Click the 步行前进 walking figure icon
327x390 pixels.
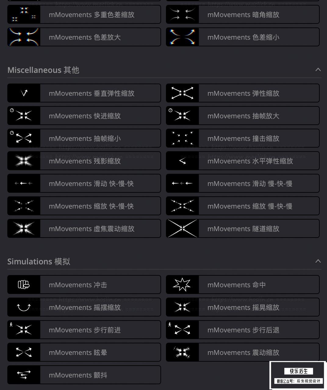(x=24, y=330)
